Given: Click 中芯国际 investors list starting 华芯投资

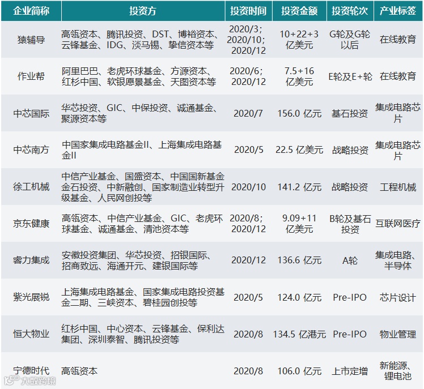Looking at the screenshot, I should (x=139, y=113).
